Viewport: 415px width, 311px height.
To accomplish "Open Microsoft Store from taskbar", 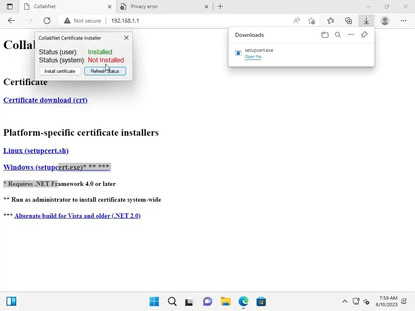I will pos(261,301).
